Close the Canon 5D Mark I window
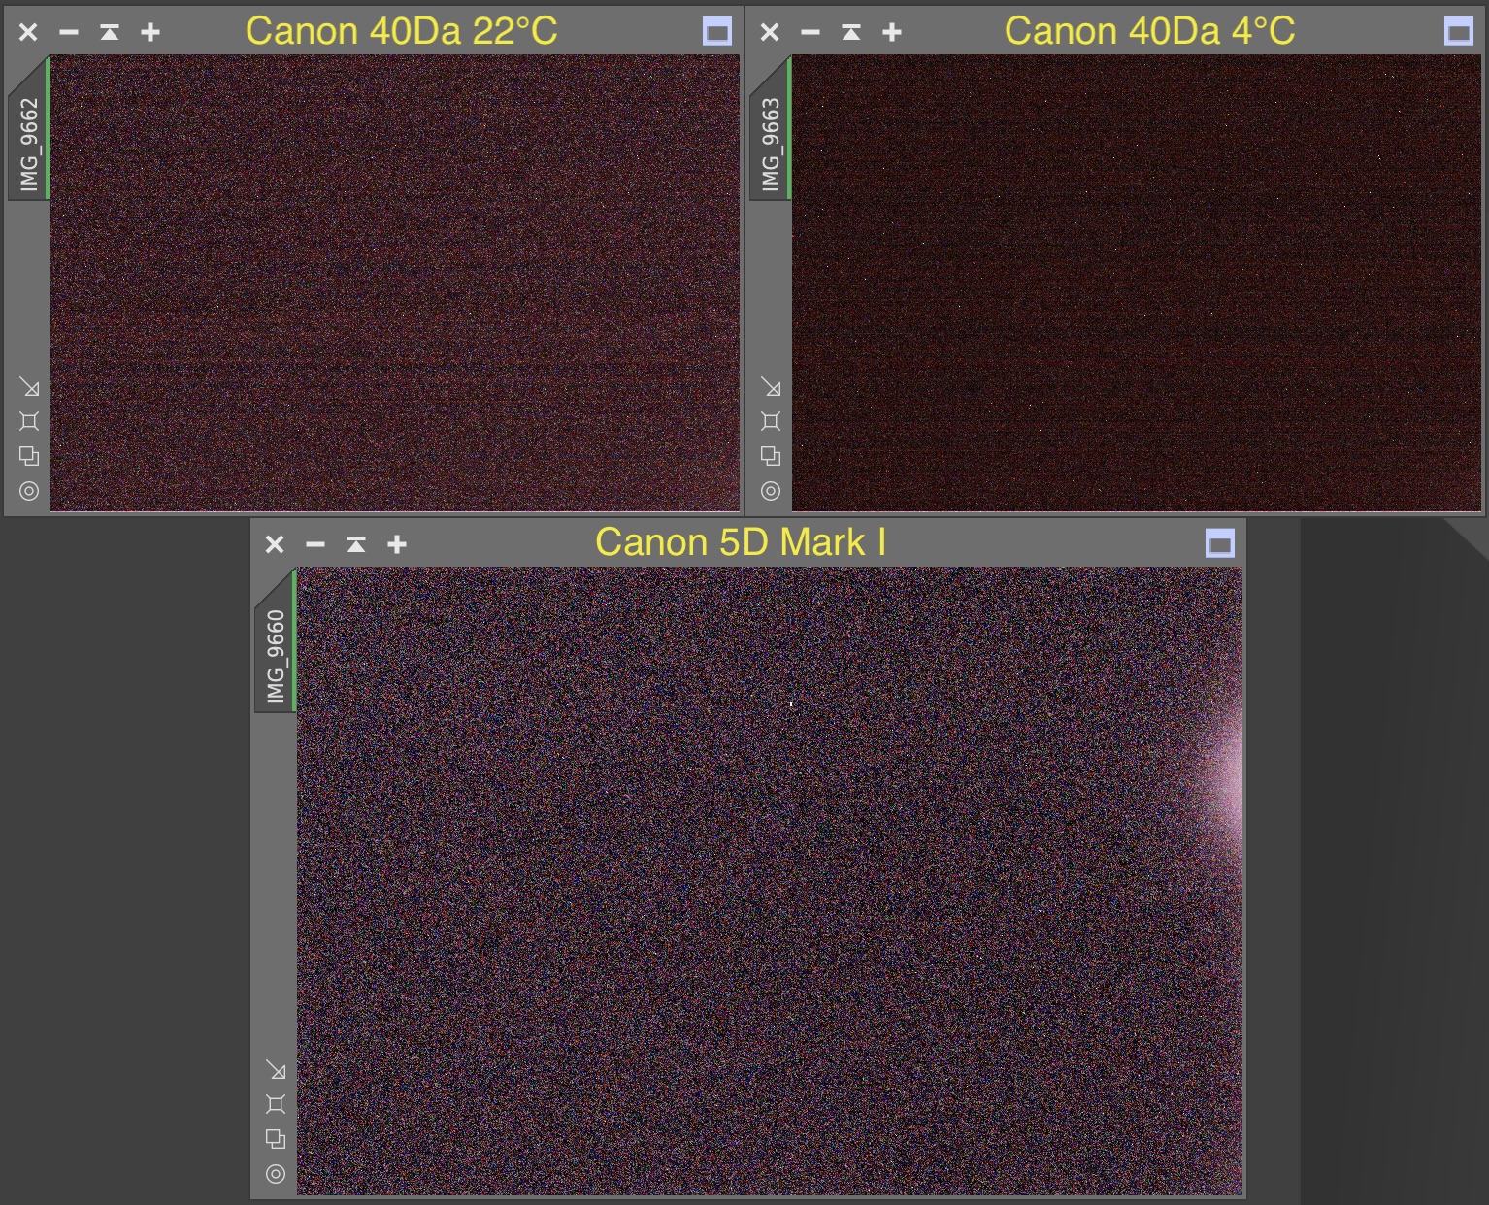The image size is (1489, 1205). [x=275, y=545]
